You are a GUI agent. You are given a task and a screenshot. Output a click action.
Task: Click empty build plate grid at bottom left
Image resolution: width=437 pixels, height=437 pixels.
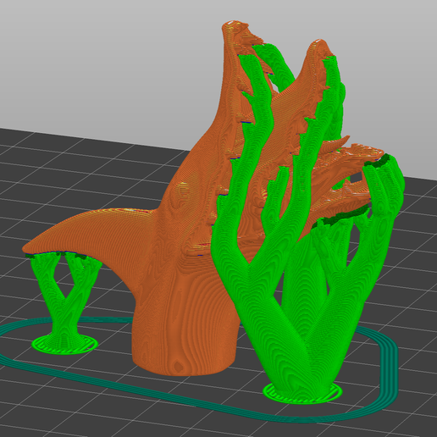(x=57, y=401)
